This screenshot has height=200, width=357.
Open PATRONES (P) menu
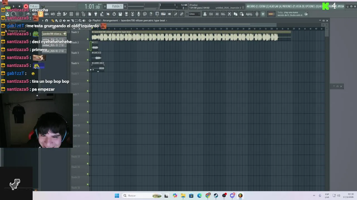tap(289, 6)
